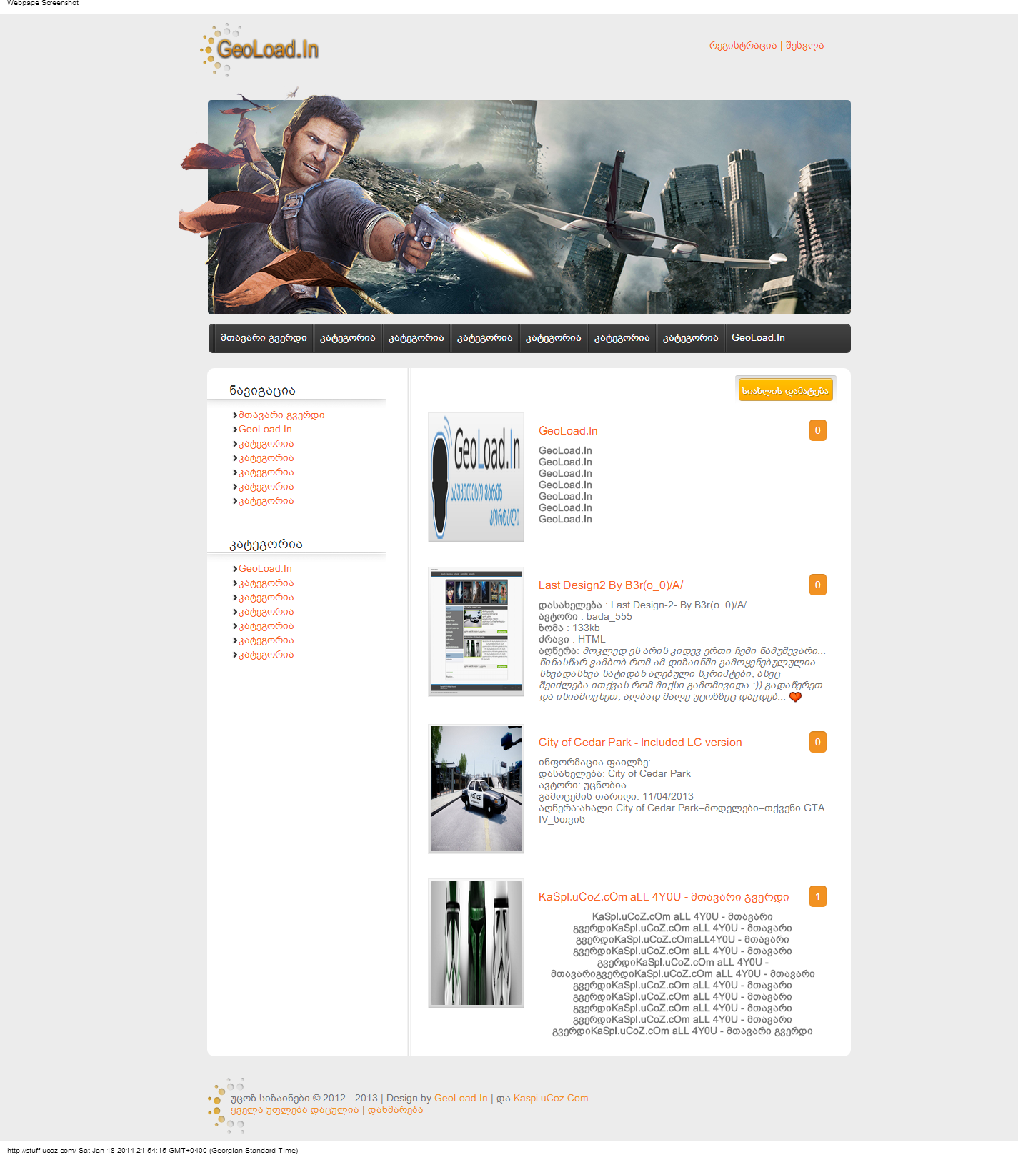Click the უცობ სიზაინები © 2012 - 2013 footer text
Image resolution: width=1018 pixels, height=1155 pixels.
pos(304,1099)
